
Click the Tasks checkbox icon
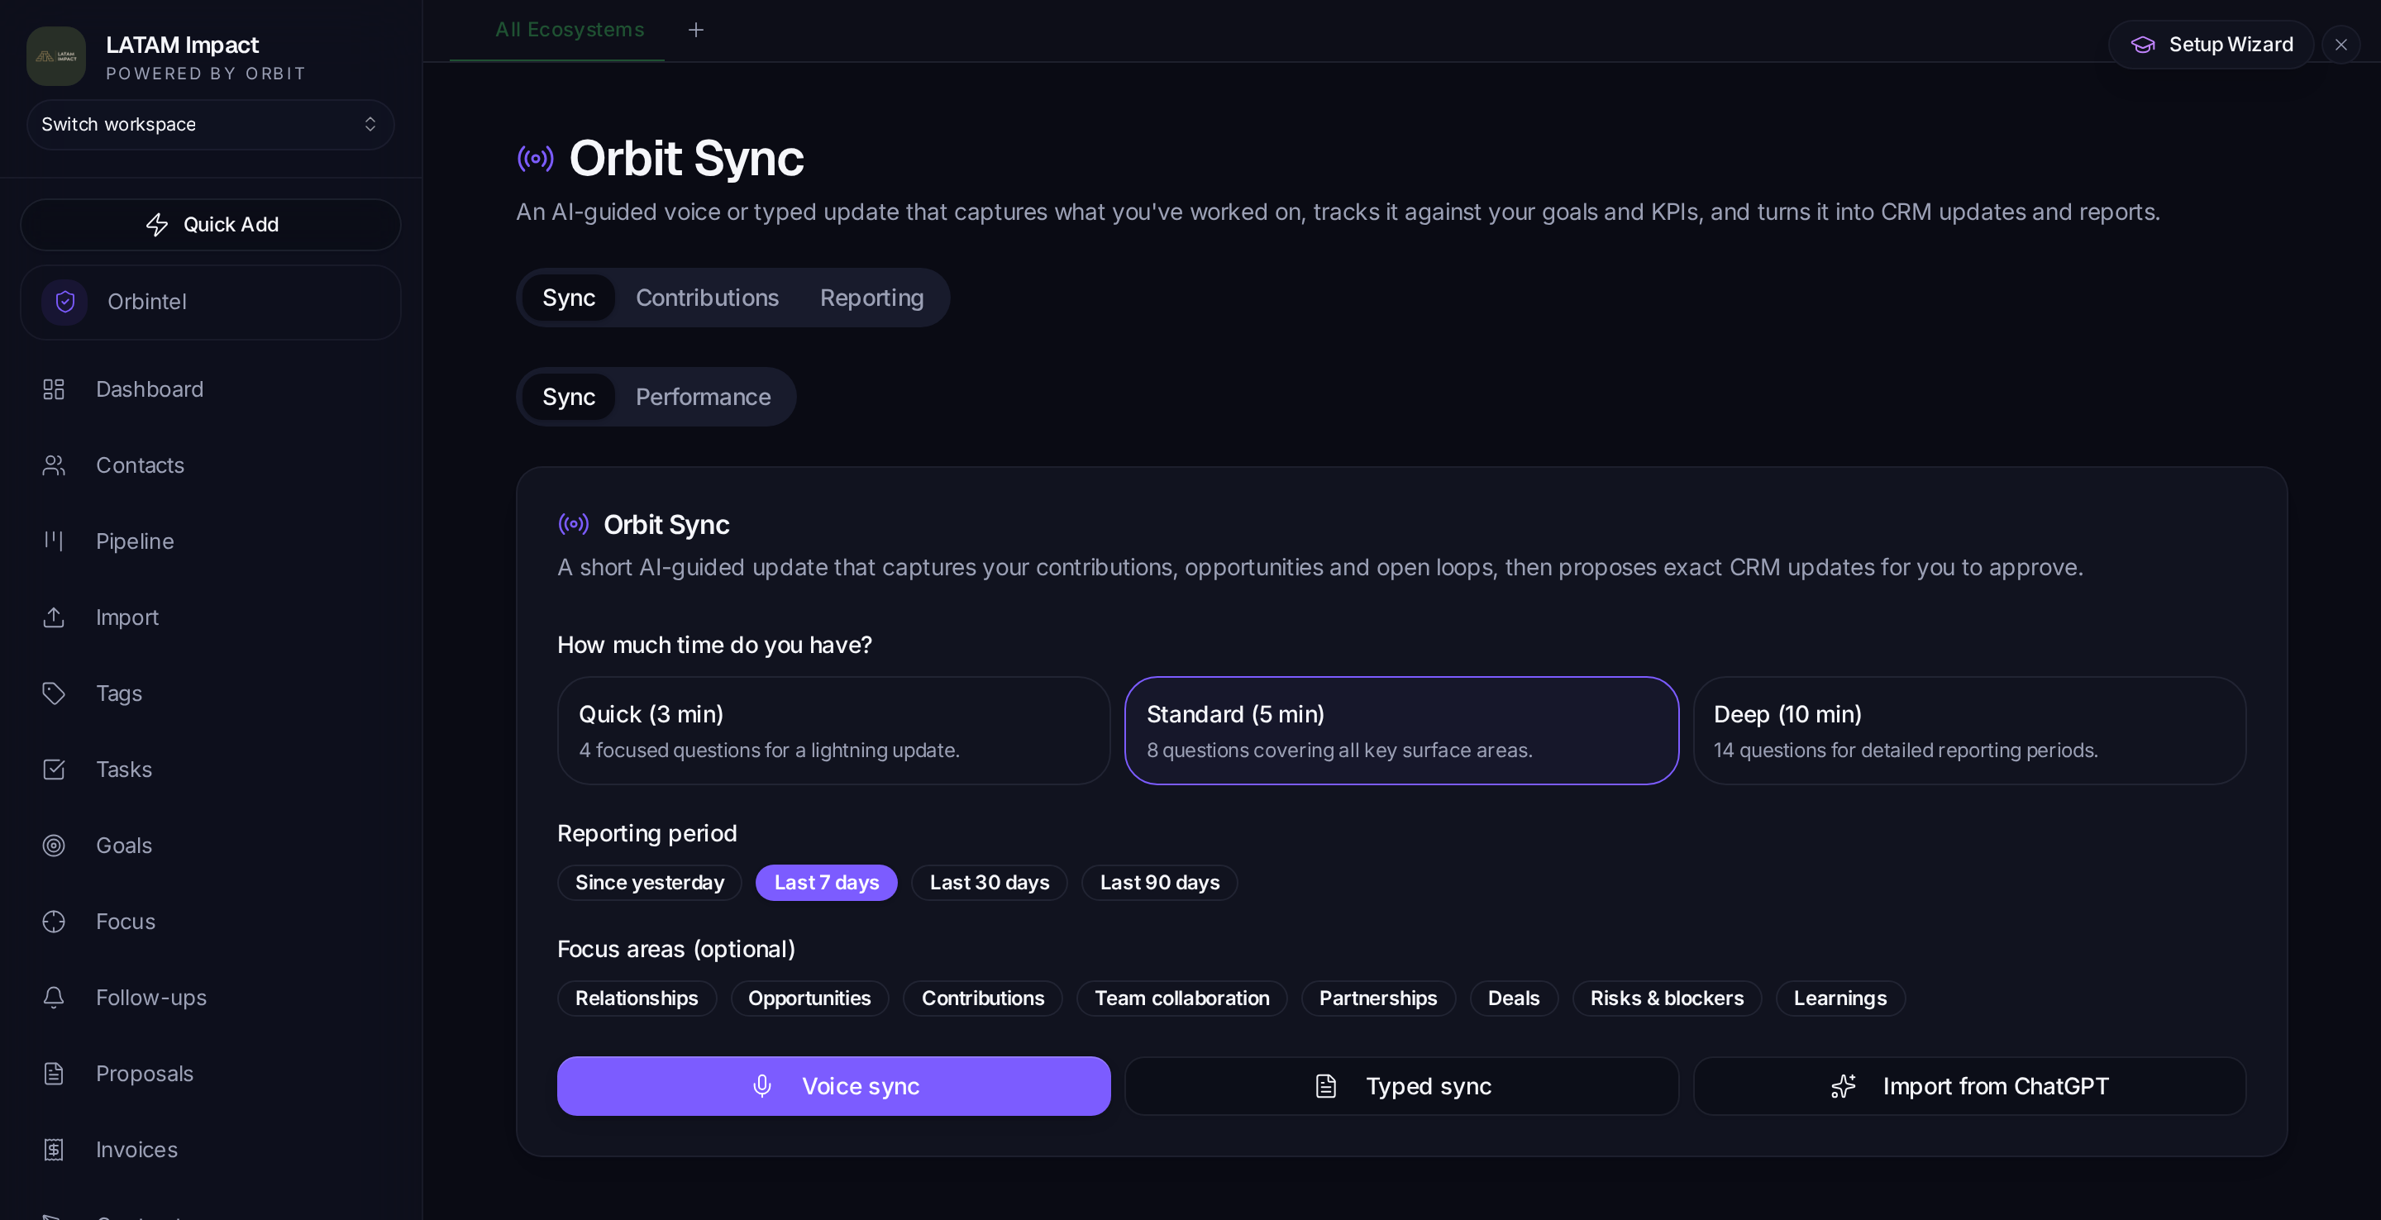54,769
